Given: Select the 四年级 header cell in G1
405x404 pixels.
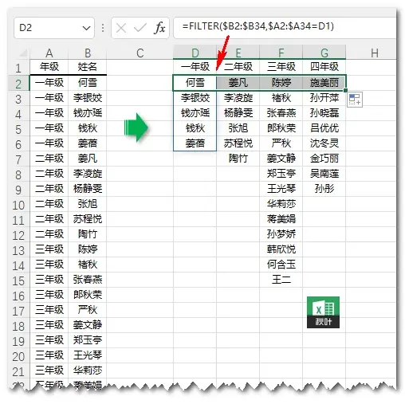Looking at the screenshot, I should (x=324, y=67).
